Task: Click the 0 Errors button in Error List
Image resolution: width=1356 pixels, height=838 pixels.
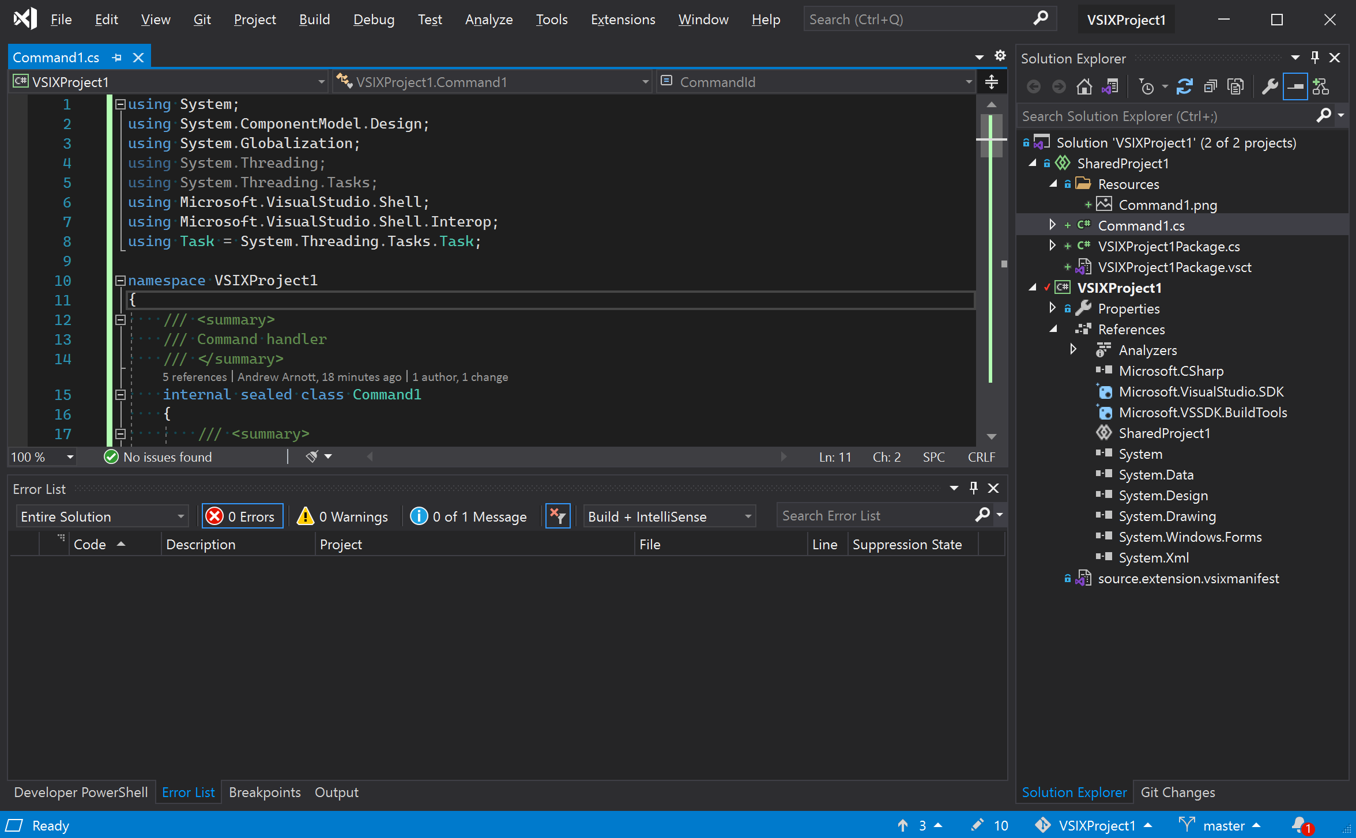Action: point(241,516)
